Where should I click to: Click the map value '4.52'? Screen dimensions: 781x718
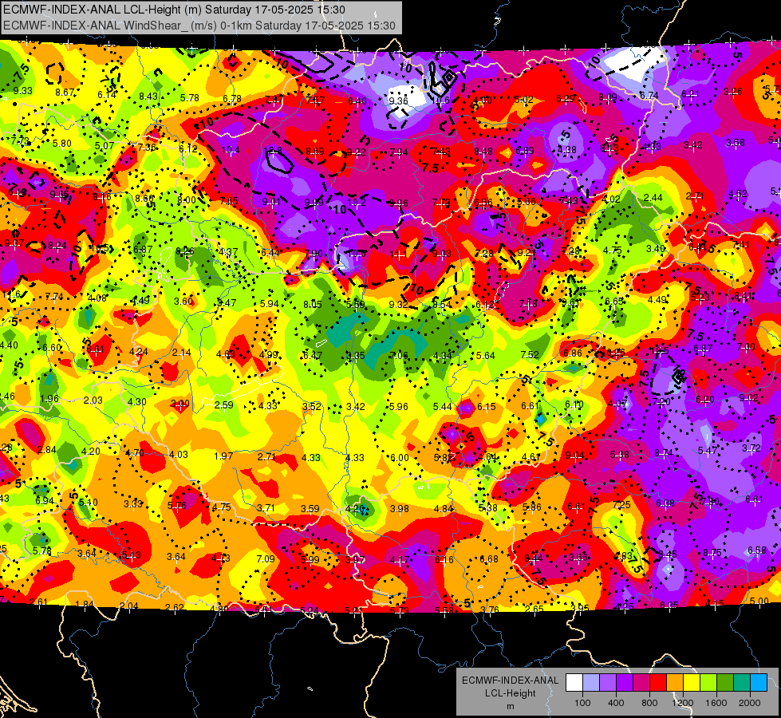coord(738,194)
